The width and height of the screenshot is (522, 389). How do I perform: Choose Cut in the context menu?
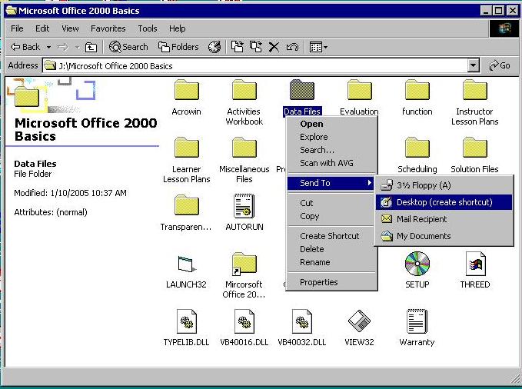[331, 203]
